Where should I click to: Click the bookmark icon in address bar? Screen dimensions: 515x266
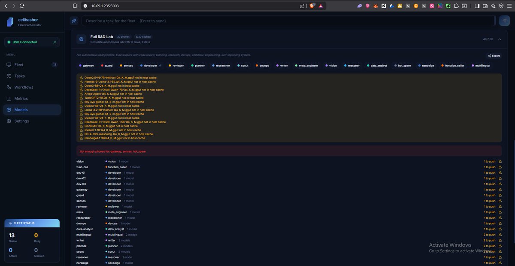[x=75, y=6]
